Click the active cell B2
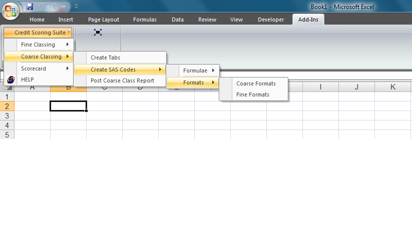The height and width of the screenshot is (230, 412). (x=68, y=106)
